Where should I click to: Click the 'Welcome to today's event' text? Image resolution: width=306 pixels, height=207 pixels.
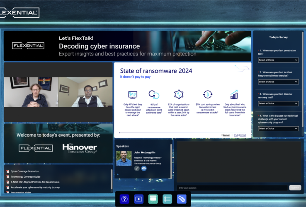pos(58,135)
